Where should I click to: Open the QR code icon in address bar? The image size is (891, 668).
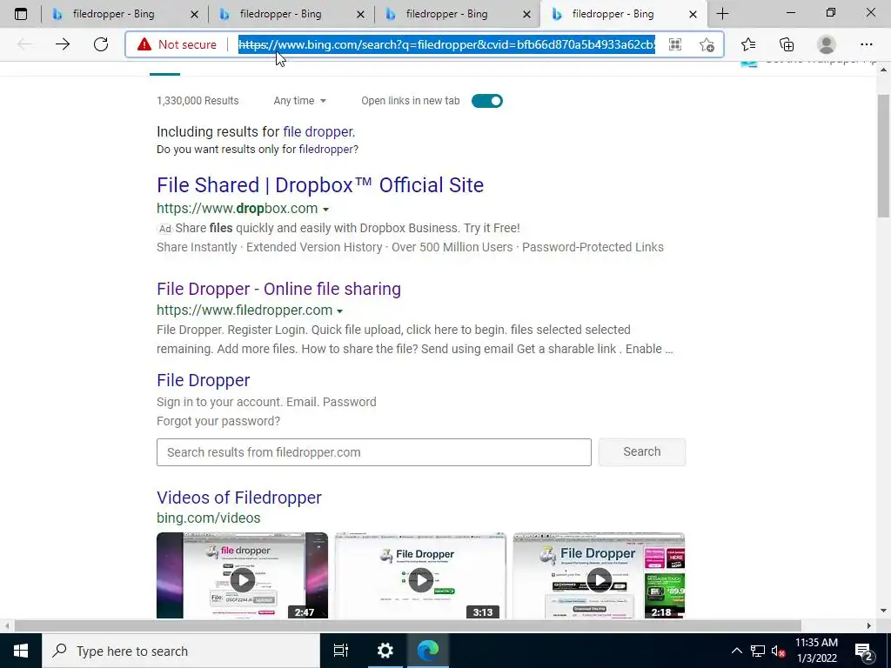point(675,44)
